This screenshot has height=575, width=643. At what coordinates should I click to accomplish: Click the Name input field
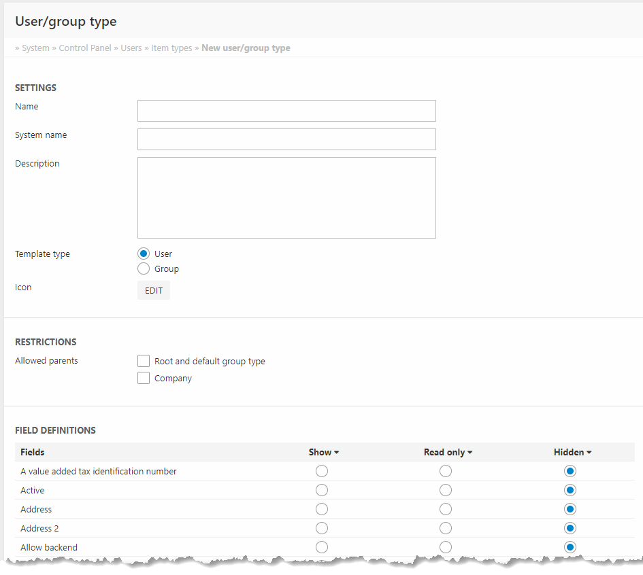(x=286, y=111)
